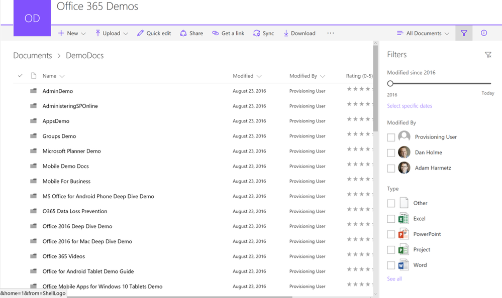Click Provisioning User avatar icon

pos(404,136)
